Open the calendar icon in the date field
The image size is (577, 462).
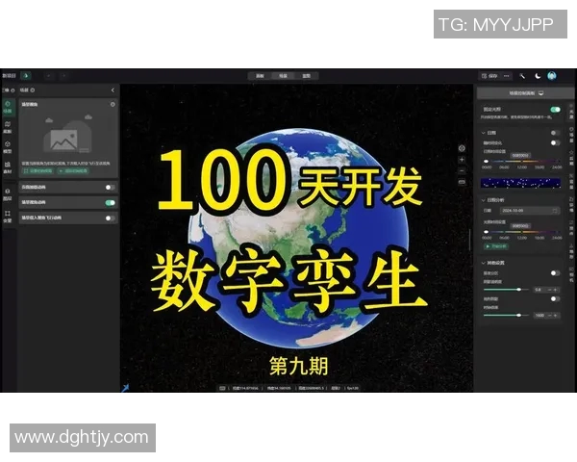[x=555, y=211]
